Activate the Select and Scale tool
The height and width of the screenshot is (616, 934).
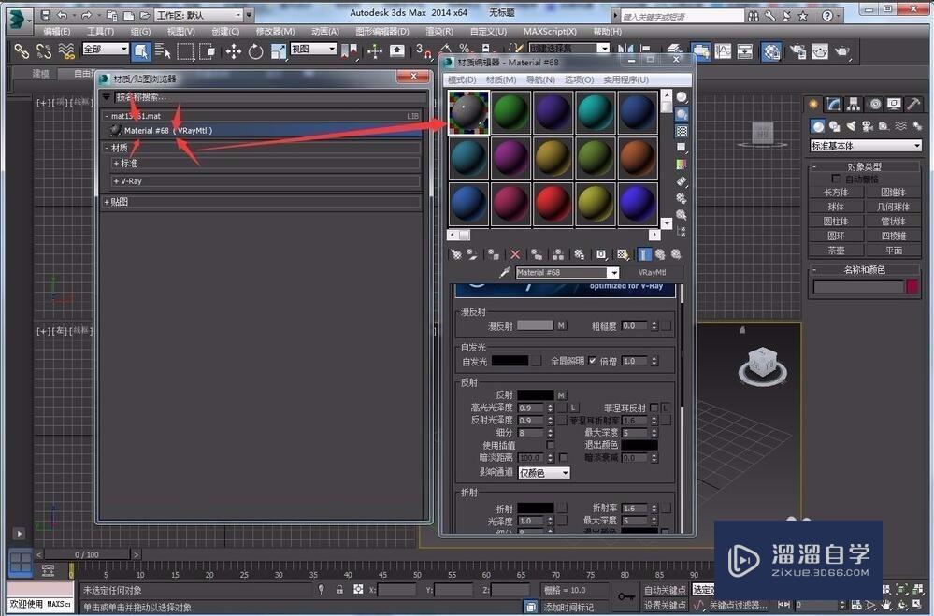[x=279, y=51]
